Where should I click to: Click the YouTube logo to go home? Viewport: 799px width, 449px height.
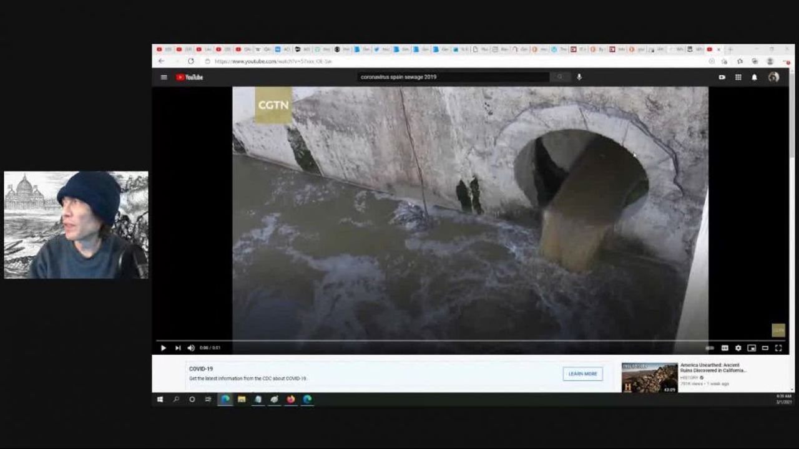pos(190,77)
